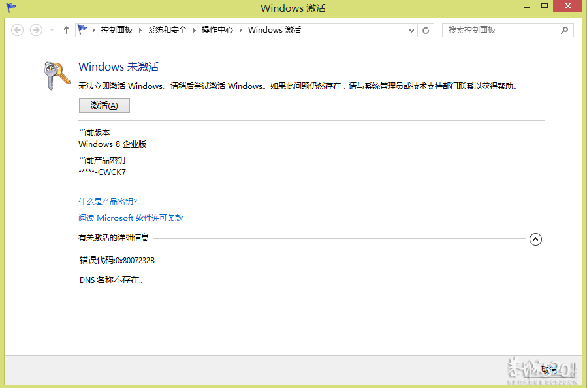Open the recent locations dropdown arrow

[x=52, y=30]
